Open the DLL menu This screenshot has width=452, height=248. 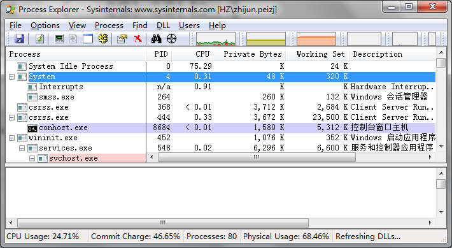pos(163,26)
